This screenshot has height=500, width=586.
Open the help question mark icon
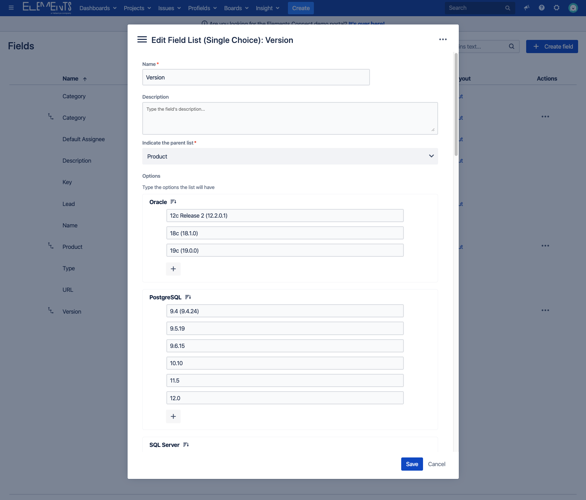541,8
